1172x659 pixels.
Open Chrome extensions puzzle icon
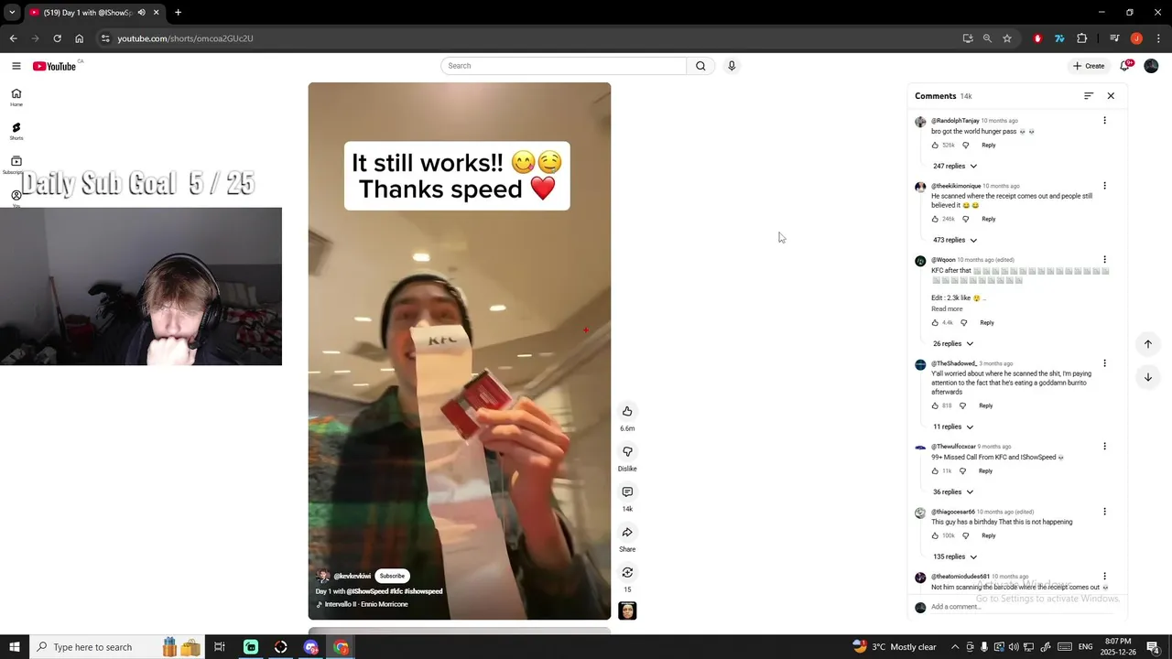(1082, 38)
